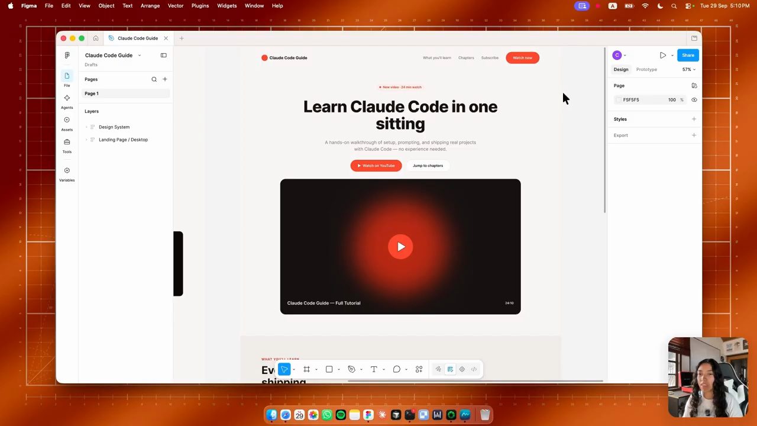
Task: Toggle the left sidebar panel icon
Action: pos(164,55)
